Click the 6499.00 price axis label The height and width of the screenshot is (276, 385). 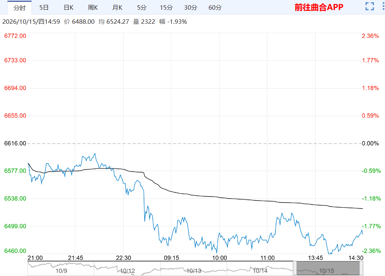pos(15,226)
